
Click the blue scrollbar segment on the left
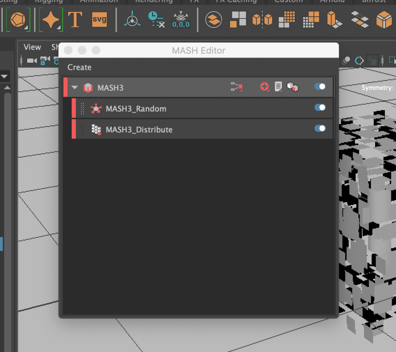pos(2,244)
